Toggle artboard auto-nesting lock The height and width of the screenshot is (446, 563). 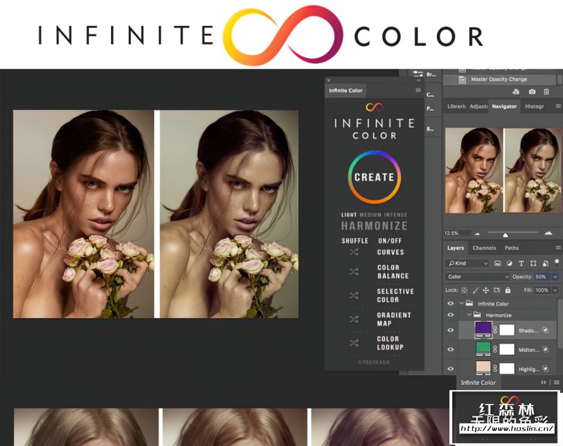497,290
